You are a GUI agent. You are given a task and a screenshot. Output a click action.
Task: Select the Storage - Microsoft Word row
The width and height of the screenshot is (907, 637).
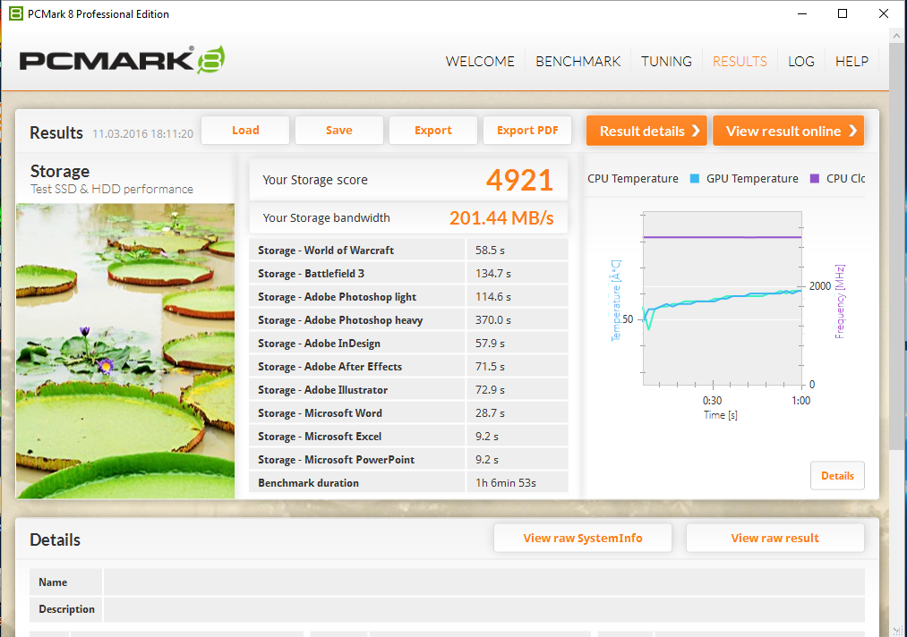pyautogui.click(x=408, y=412)
